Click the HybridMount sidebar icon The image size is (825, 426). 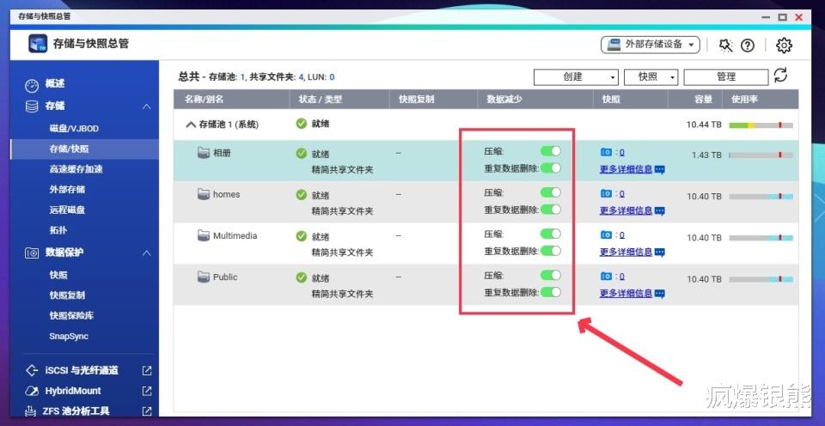32,391
